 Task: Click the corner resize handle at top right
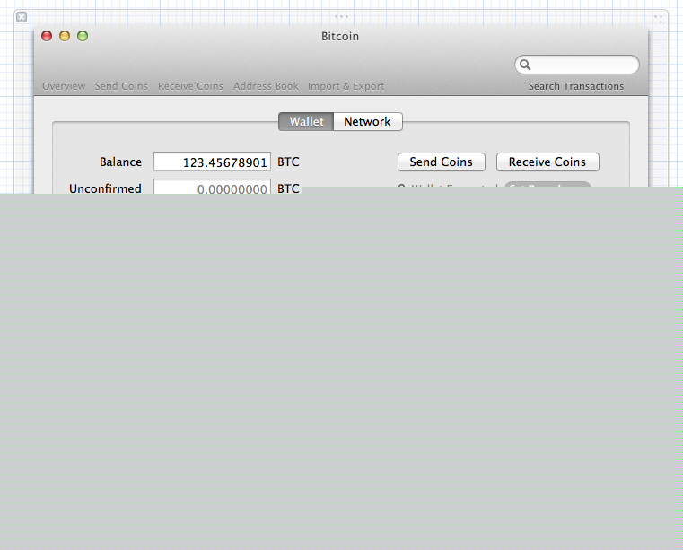click(x=659, y=18)
